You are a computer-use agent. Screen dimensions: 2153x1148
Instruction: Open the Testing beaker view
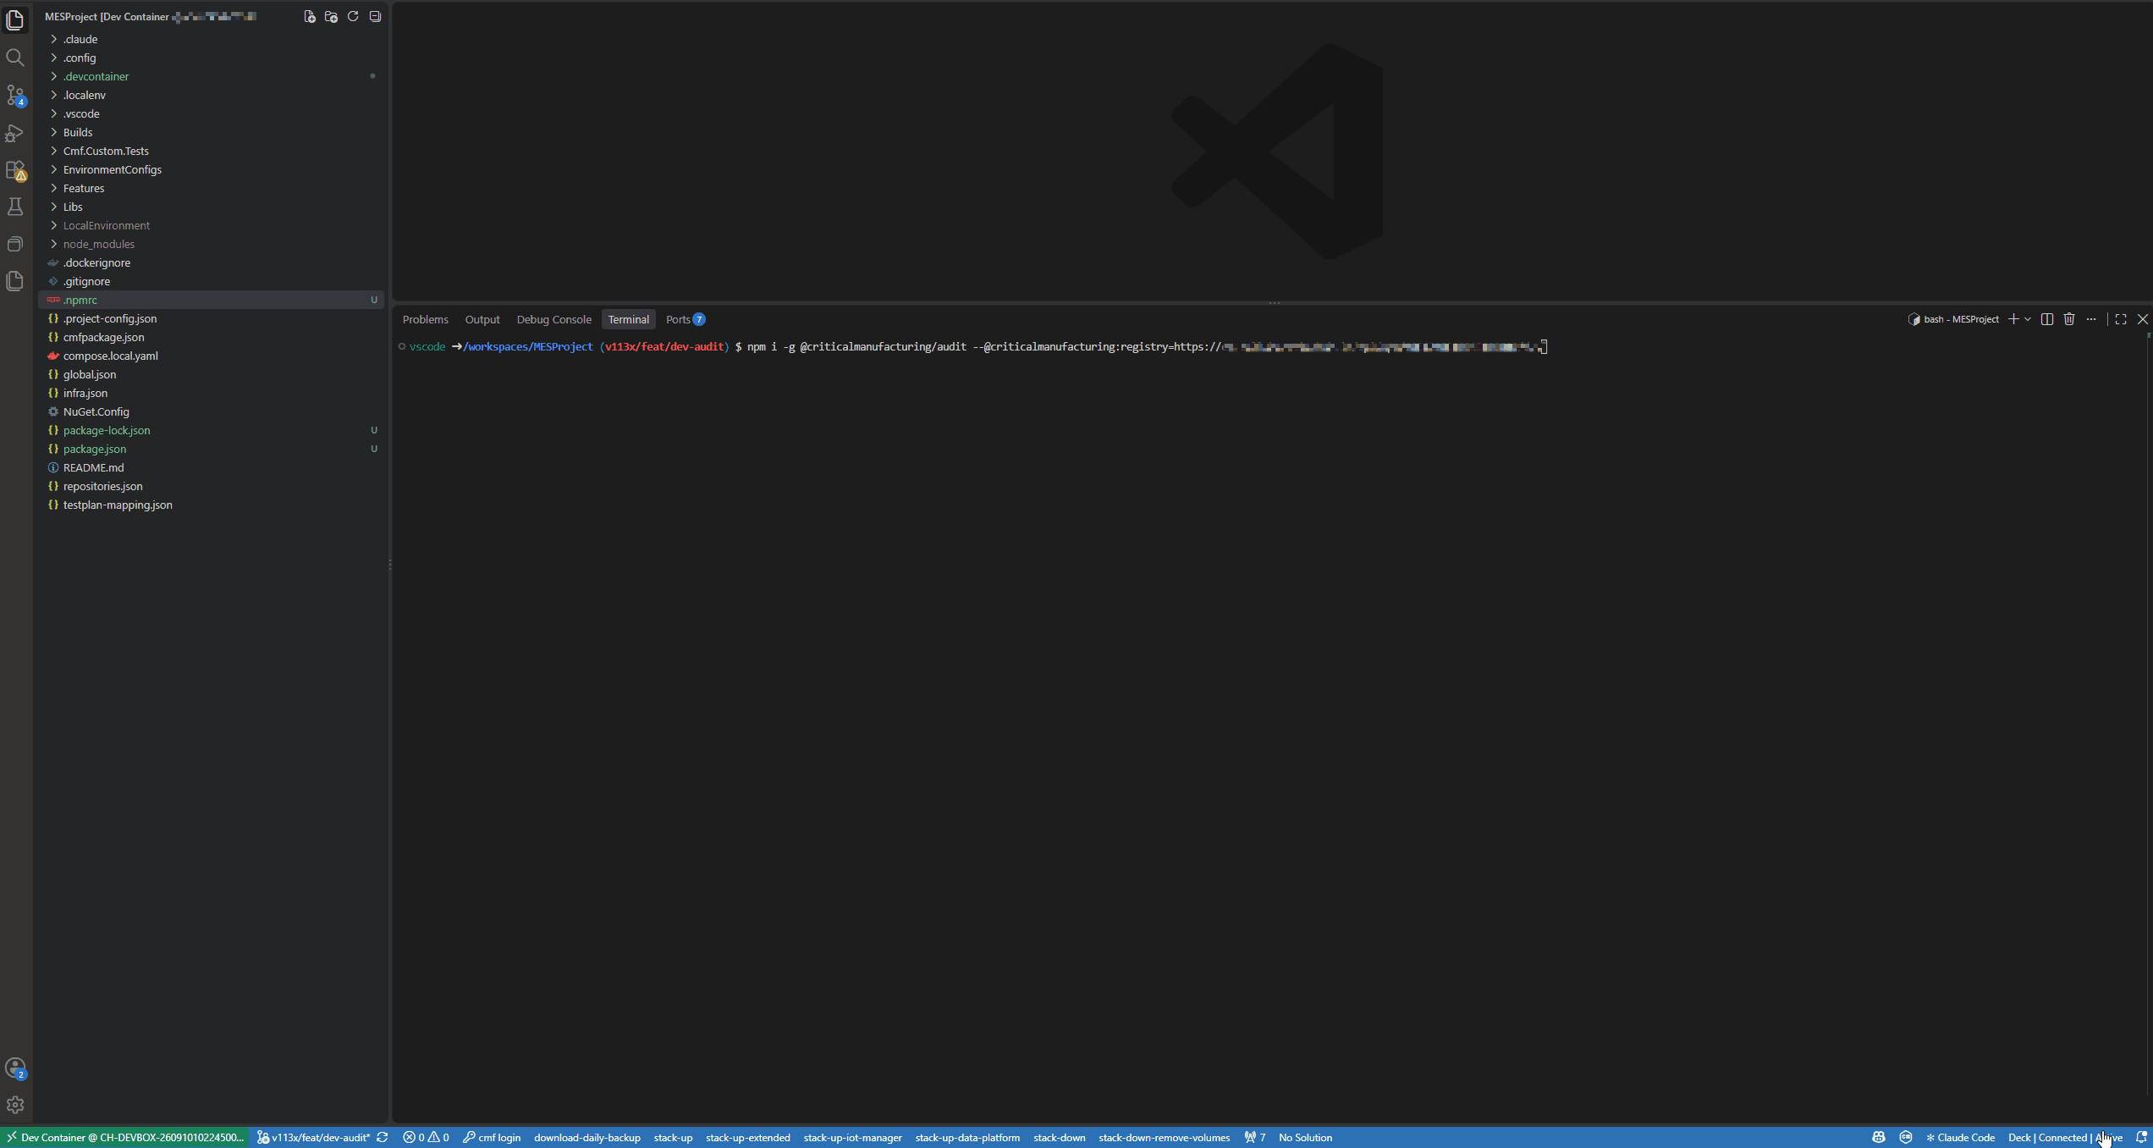coord(15,207)
